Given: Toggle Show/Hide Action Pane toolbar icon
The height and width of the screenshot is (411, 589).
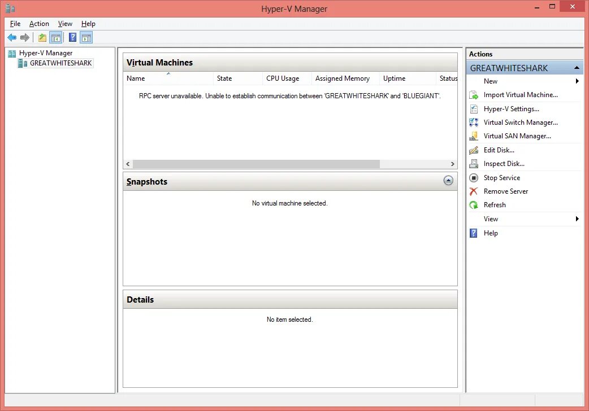Looking at the screenshot, I should (x=86, y=37).
